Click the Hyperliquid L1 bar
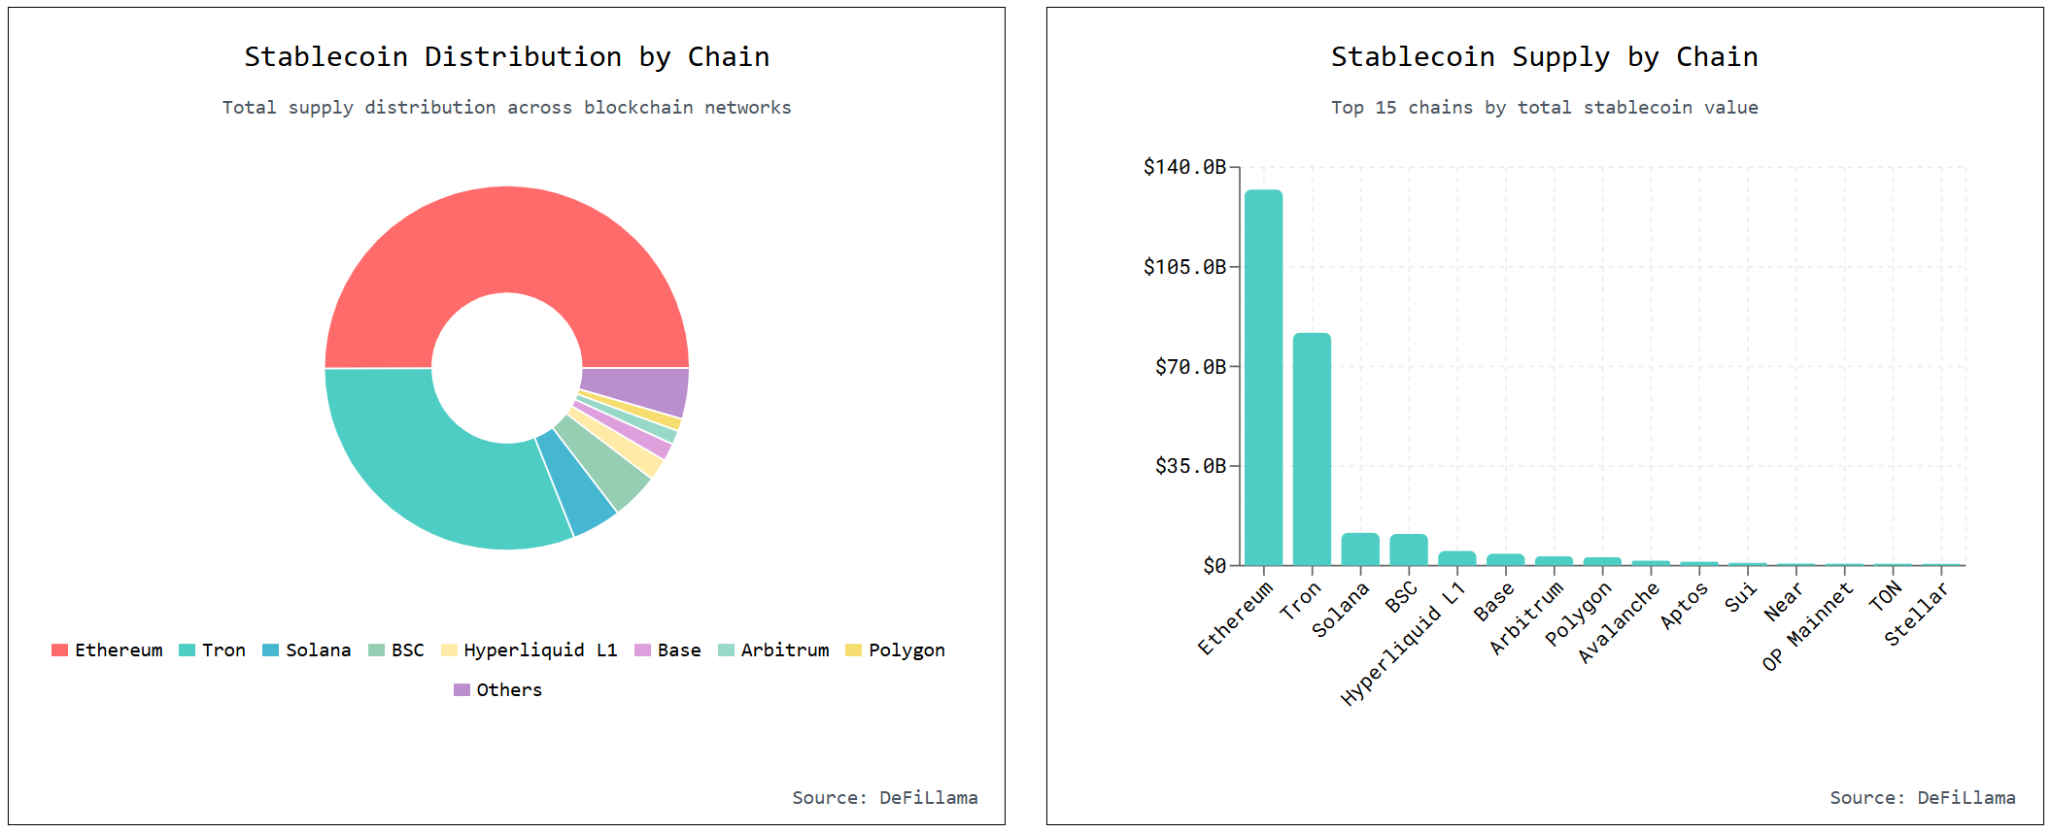 (x=1456, y=558)
